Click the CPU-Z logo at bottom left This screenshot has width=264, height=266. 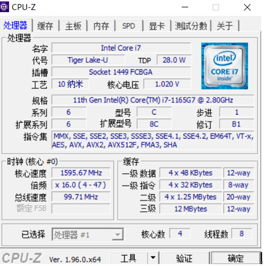point(21,258)
